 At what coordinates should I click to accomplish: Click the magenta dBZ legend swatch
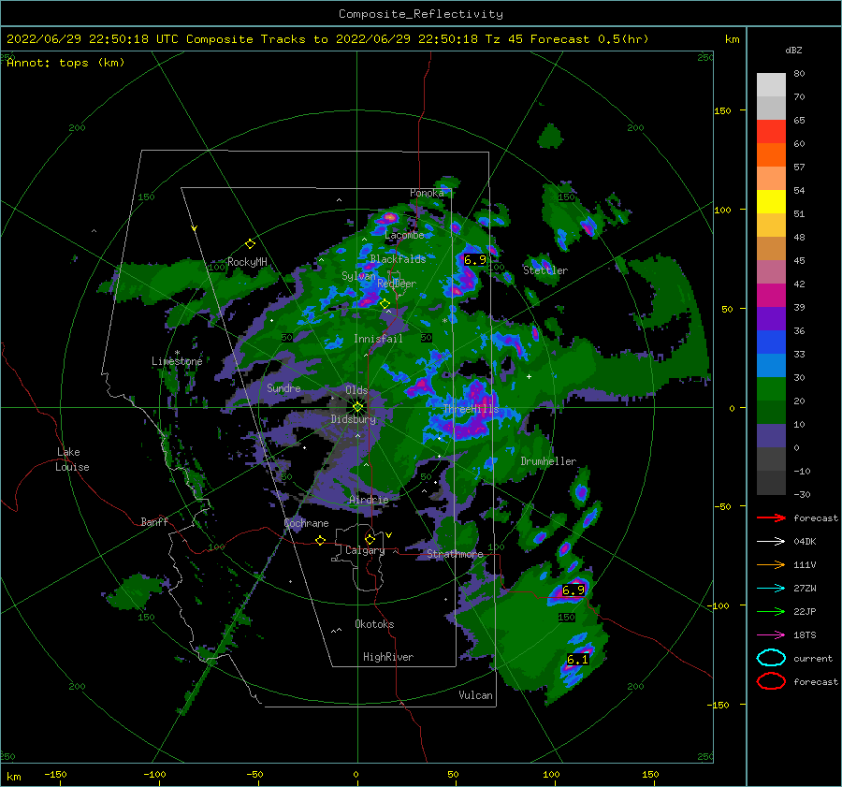pyautogui.click(x=771, y=295)
